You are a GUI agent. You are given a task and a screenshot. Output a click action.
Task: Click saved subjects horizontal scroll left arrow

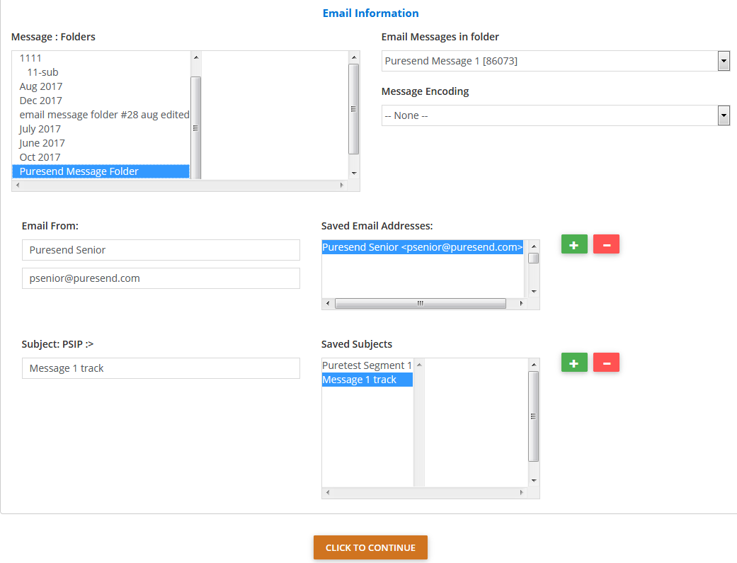point(328,492)
